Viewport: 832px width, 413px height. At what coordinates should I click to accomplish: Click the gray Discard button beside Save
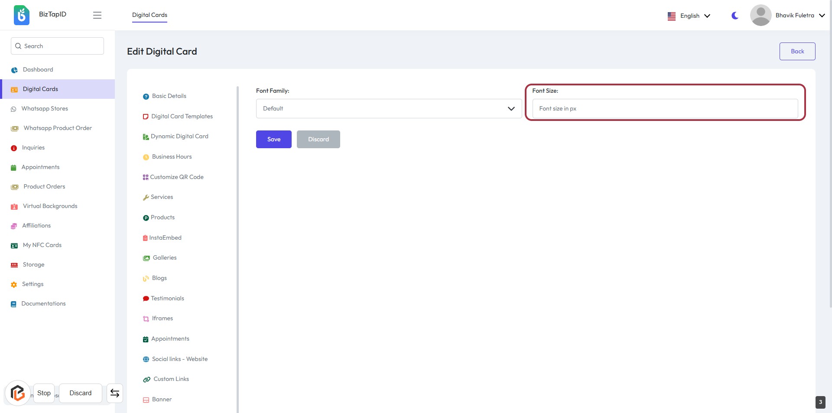318,140
